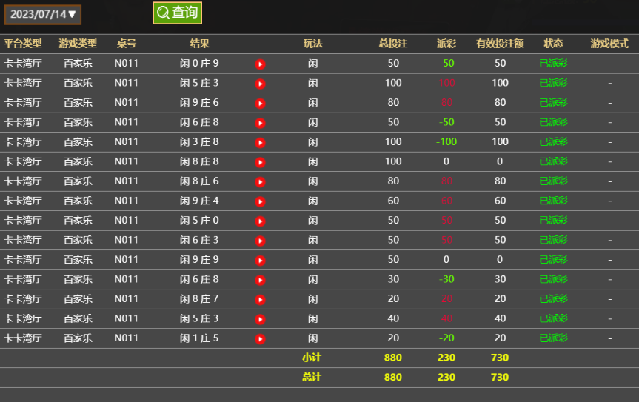Click the -20 payout value
Screen dimensions: 639x402
(x=446, y=338)
